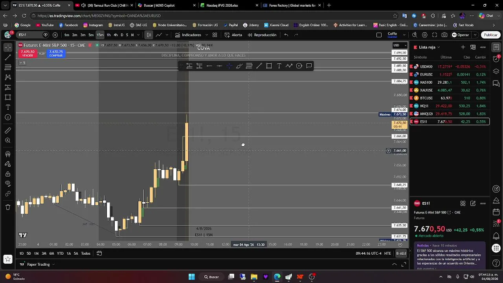Create an Alerta
Image resolution: width=503 pixels, height=283 pixels.
(233, 35)
